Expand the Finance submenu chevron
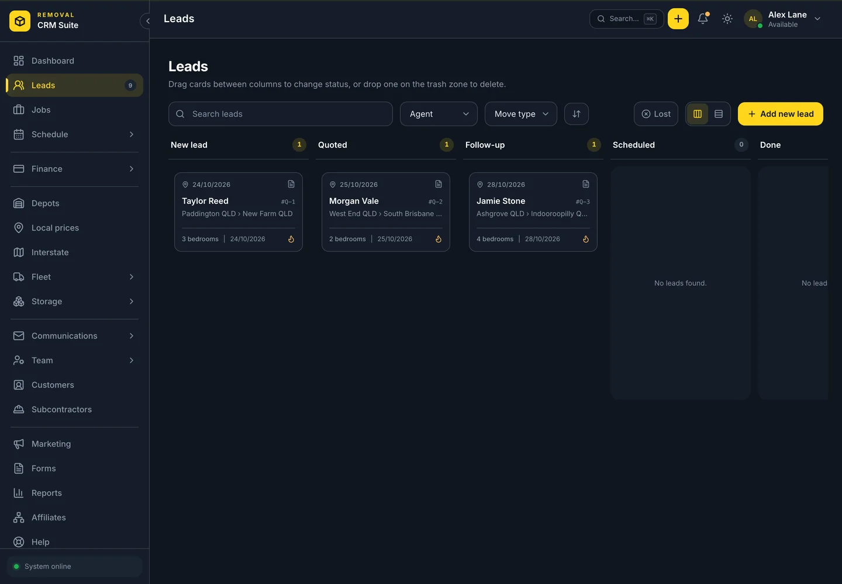842x584 pixels. [132, 169]
